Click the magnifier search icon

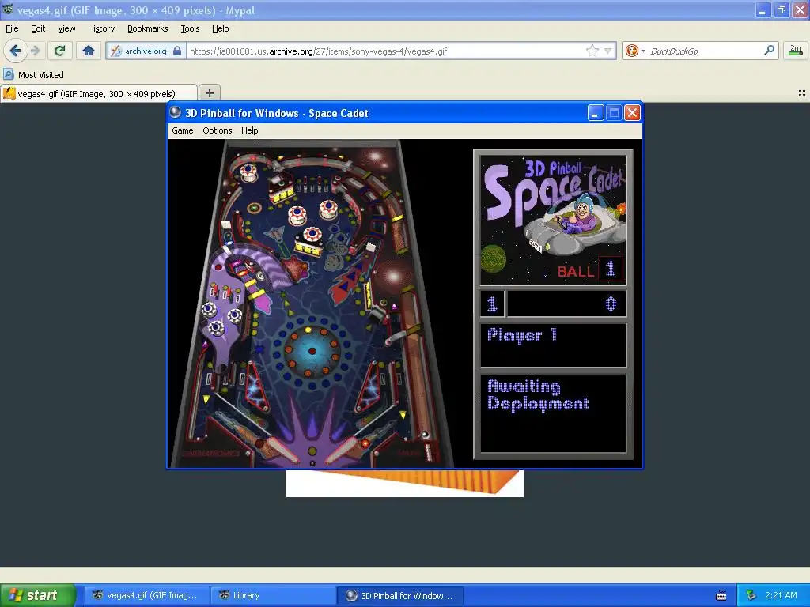point(769,50)
